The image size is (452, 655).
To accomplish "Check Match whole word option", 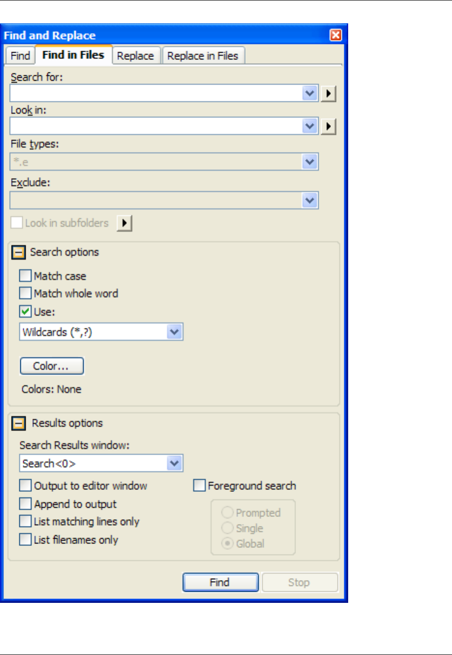I will tap(26, 293).
